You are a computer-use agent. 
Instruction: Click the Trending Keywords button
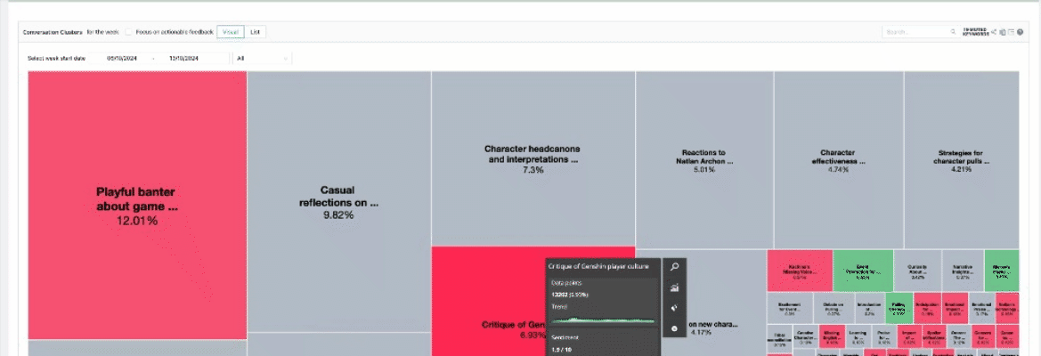tap(974, 32)
